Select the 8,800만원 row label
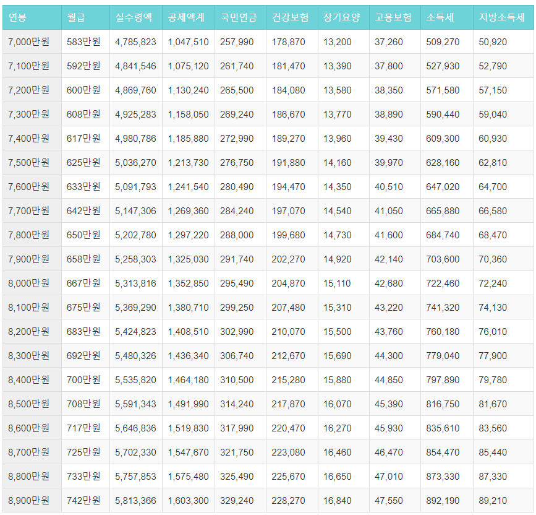This screenshot has height=515, width=536. click(x=32, y=476)
